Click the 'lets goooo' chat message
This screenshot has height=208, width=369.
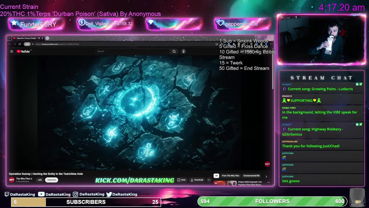291,181
